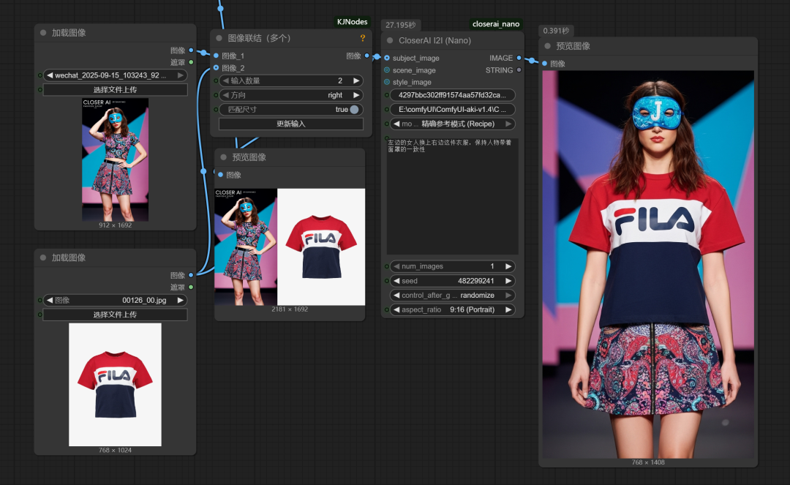Open the 精确参考模式 (Recipe) mode dropdown
This screenshot has width=790, height=485.
tap(453, 124)
